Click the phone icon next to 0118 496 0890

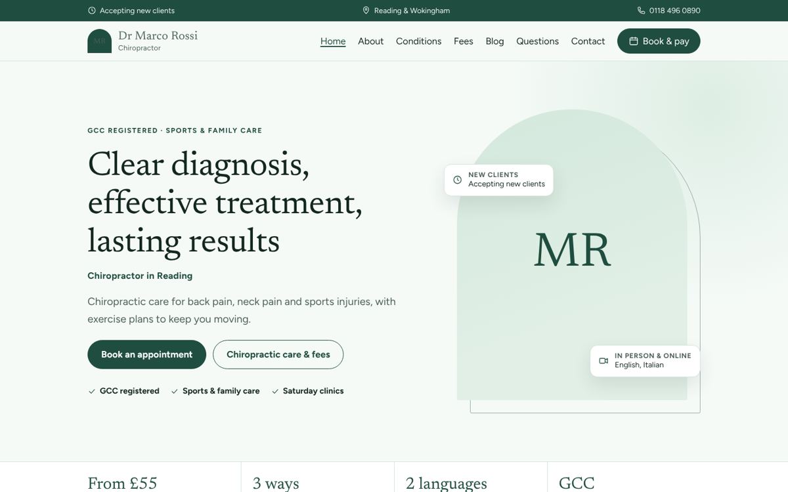click(642, 10)
